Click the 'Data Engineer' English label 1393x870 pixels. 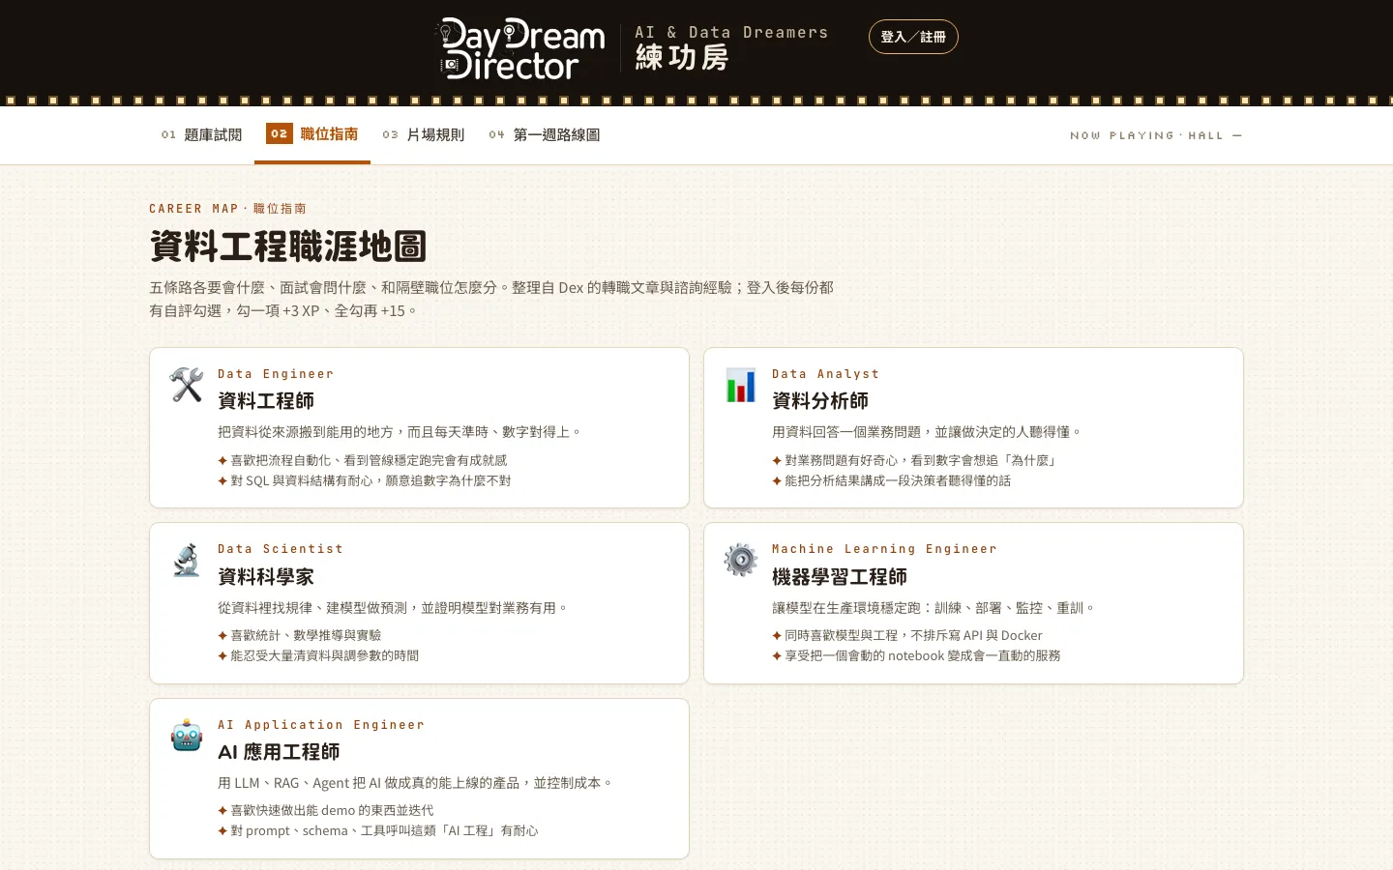click(x=276, y=374)
